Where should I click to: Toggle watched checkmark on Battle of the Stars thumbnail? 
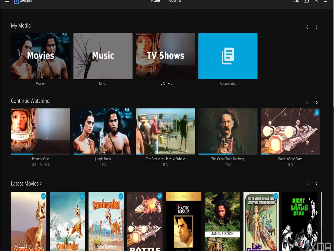click(317, 112)
